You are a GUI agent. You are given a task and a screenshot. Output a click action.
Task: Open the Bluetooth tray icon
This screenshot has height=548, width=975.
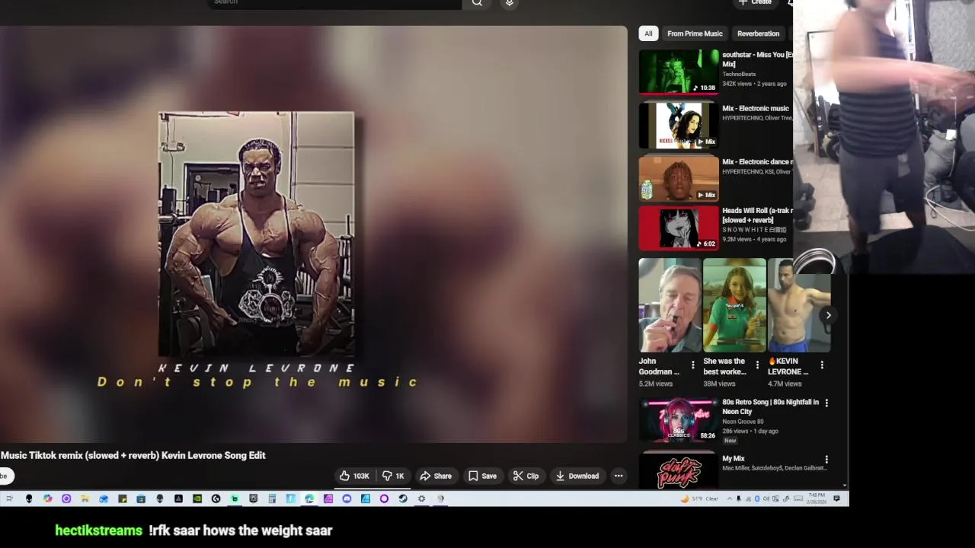[757, 499]
